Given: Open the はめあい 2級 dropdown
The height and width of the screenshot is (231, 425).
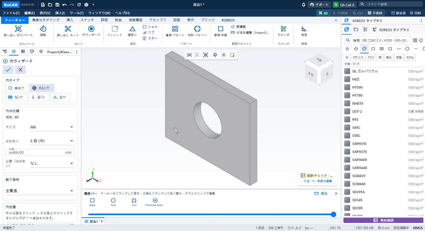Looking at the screenshot, I should pyautogui.click(x=52, y=141).
